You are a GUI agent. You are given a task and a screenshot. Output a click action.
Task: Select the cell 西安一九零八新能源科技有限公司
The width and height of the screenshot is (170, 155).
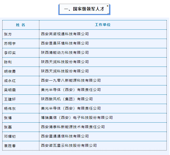71,80
